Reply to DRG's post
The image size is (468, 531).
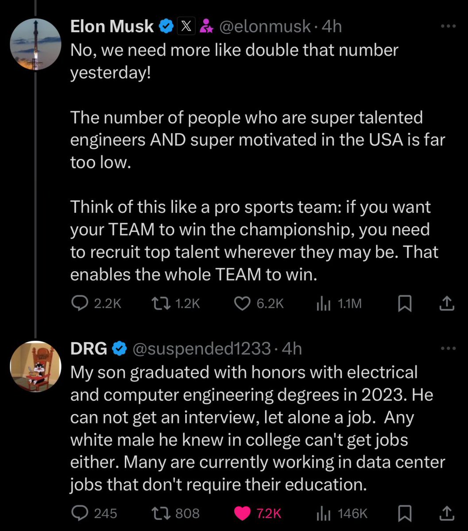[x=80, y=513]
